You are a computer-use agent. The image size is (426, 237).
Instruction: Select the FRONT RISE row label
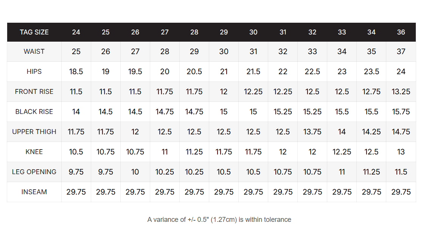[34, 92]
